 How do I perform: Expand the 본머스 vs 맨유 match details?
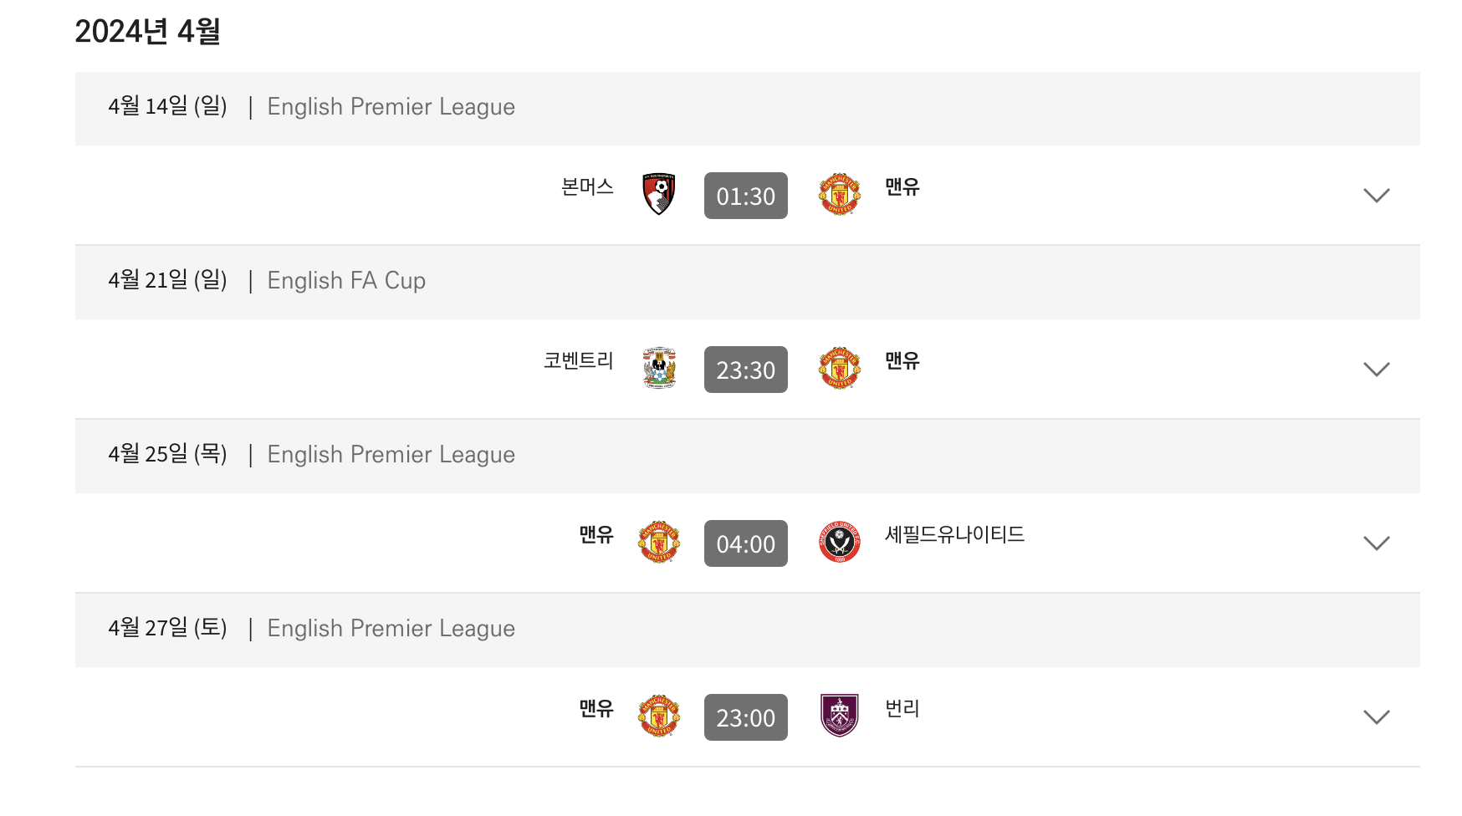click(x=1376, y=196)
